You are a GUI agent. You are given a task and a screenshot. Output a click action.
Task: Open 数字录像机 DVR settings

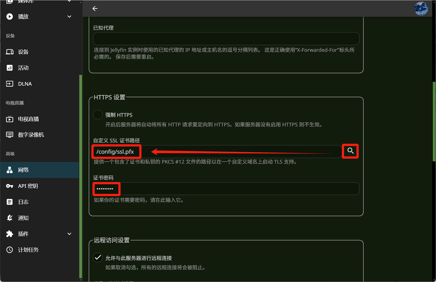pyautogui.click(x=31, y=135)
